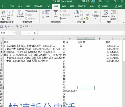Switch to the 页面布局 tab

pos(38,6)
